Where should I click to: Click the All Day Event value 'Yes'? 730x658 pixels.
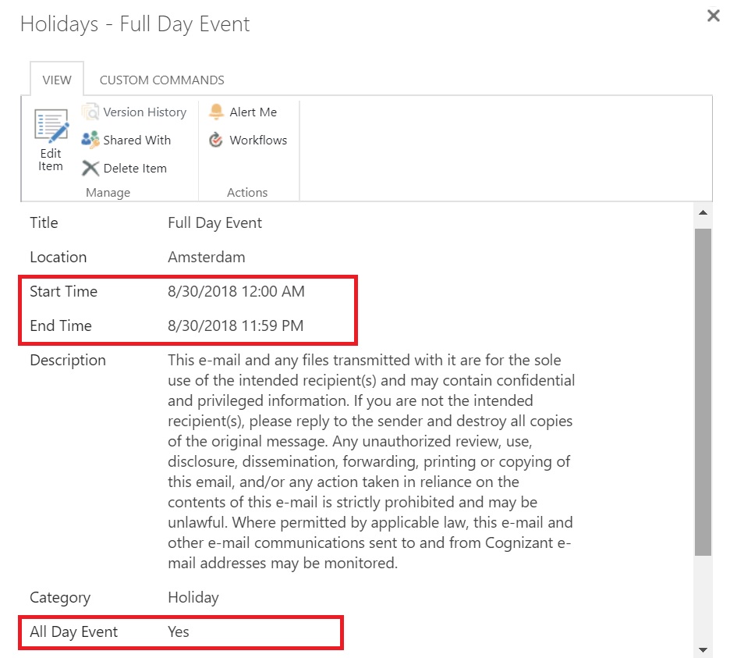[179, 632]
